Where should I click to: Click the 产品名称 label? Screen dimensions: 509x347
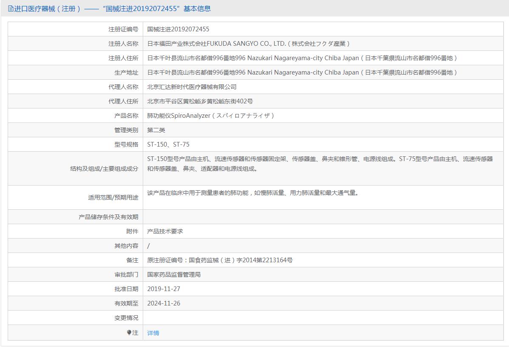126,116
